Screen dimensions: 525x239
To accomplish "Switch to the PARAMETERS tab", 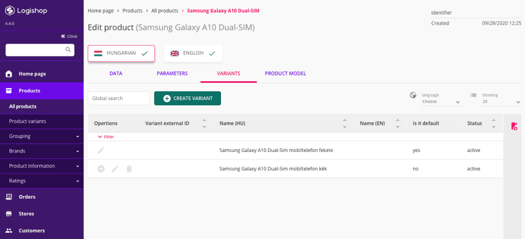I will click(x=172, y=73).
